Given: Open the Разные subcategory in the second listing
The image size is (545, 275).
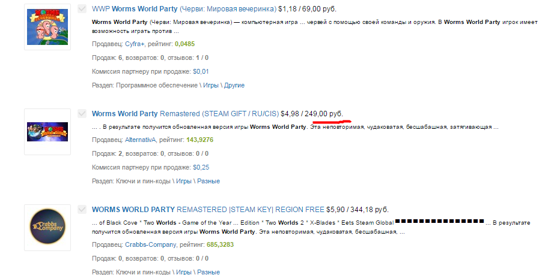Looking at the screenshot, I should click(x=209, y=181).
